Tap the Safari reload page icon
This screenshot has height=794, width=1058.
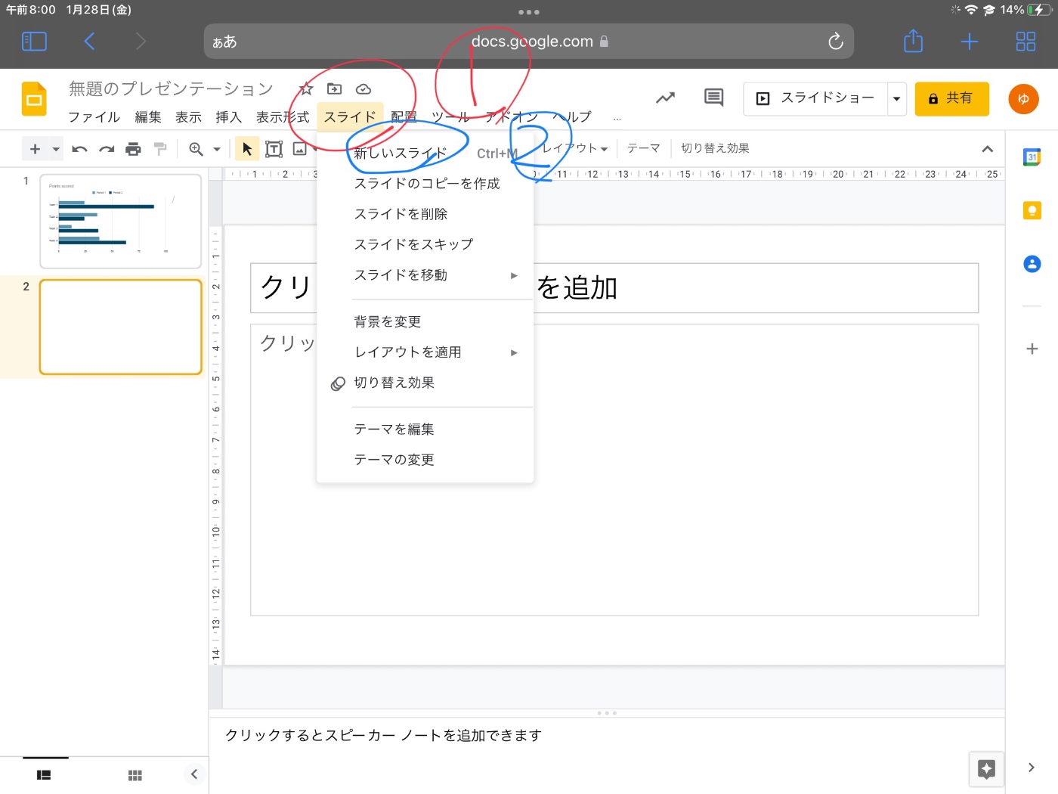835,42
